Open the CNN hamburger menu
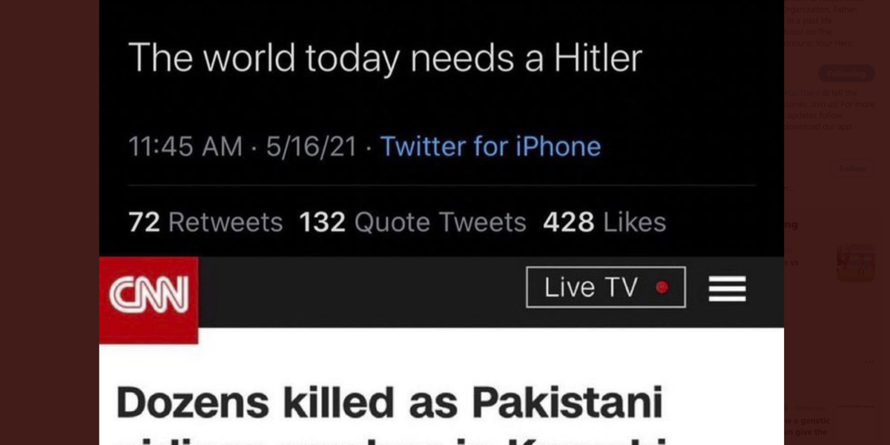The height and width of the screenshot is (445, 890). tap(727, 288)
